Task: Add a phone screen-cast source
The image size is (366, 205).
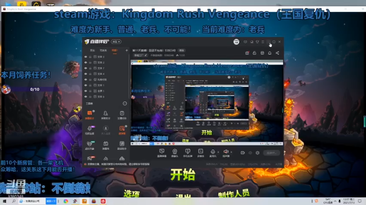Action: [x=188, y=153]
